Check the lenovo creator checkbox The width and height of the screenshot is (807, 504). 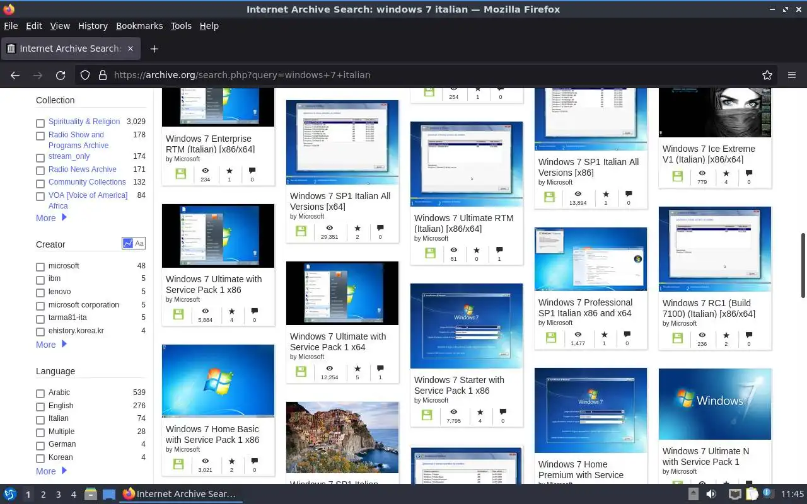[40, 293]
